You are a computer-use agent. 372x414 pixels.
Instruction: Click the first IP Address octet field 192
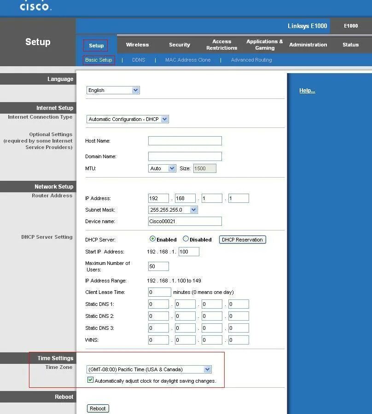[x=158, y=198]
